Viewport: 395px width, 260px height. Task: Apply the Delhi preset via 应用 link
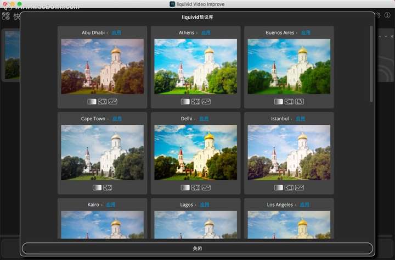[204, 119]
